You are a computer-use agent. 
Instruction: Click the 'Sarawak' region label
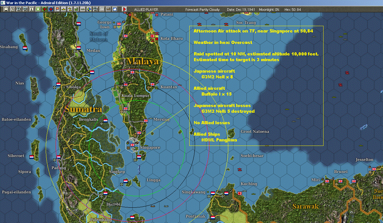pyautogui.click(x=306, y=206)
